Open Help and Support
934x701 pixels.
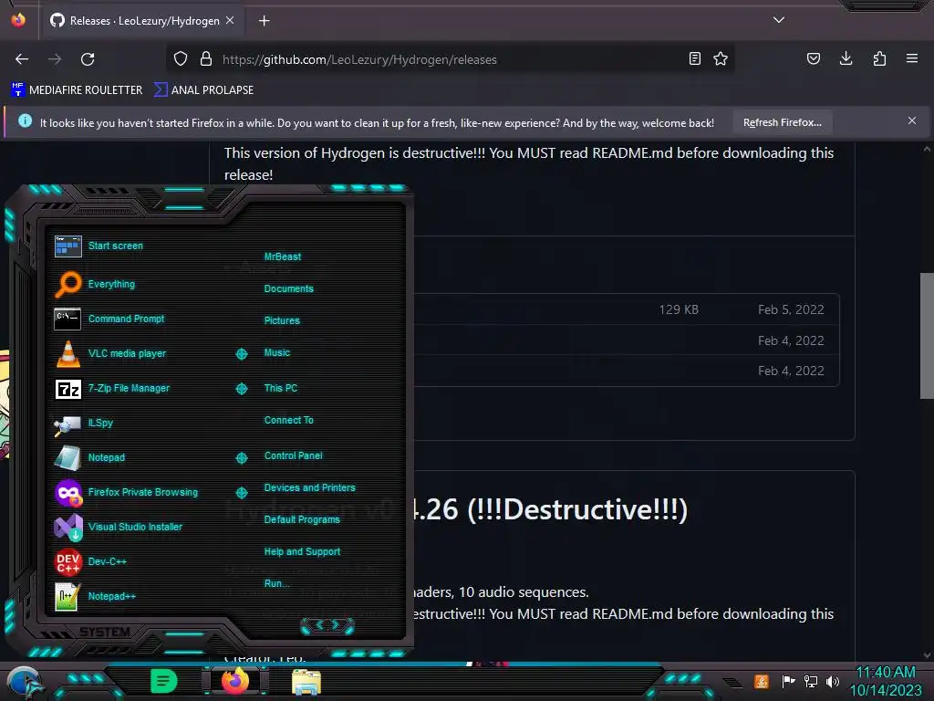click(302, 552)
